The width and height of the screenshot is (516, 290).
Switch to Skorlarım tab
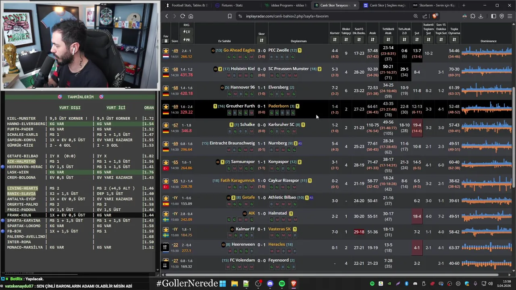click(x=434, y=5)
